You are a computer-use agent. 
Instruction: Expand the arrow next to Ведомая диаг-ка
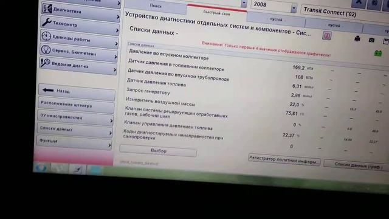(x=115, y=70)
